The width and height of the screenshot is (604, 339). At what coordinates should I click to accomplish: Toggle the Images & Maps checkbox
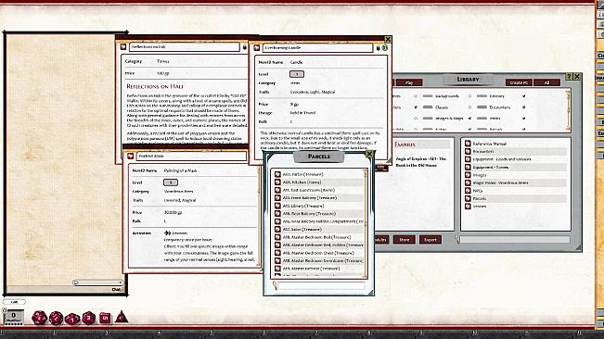click(x=469, y=119)
